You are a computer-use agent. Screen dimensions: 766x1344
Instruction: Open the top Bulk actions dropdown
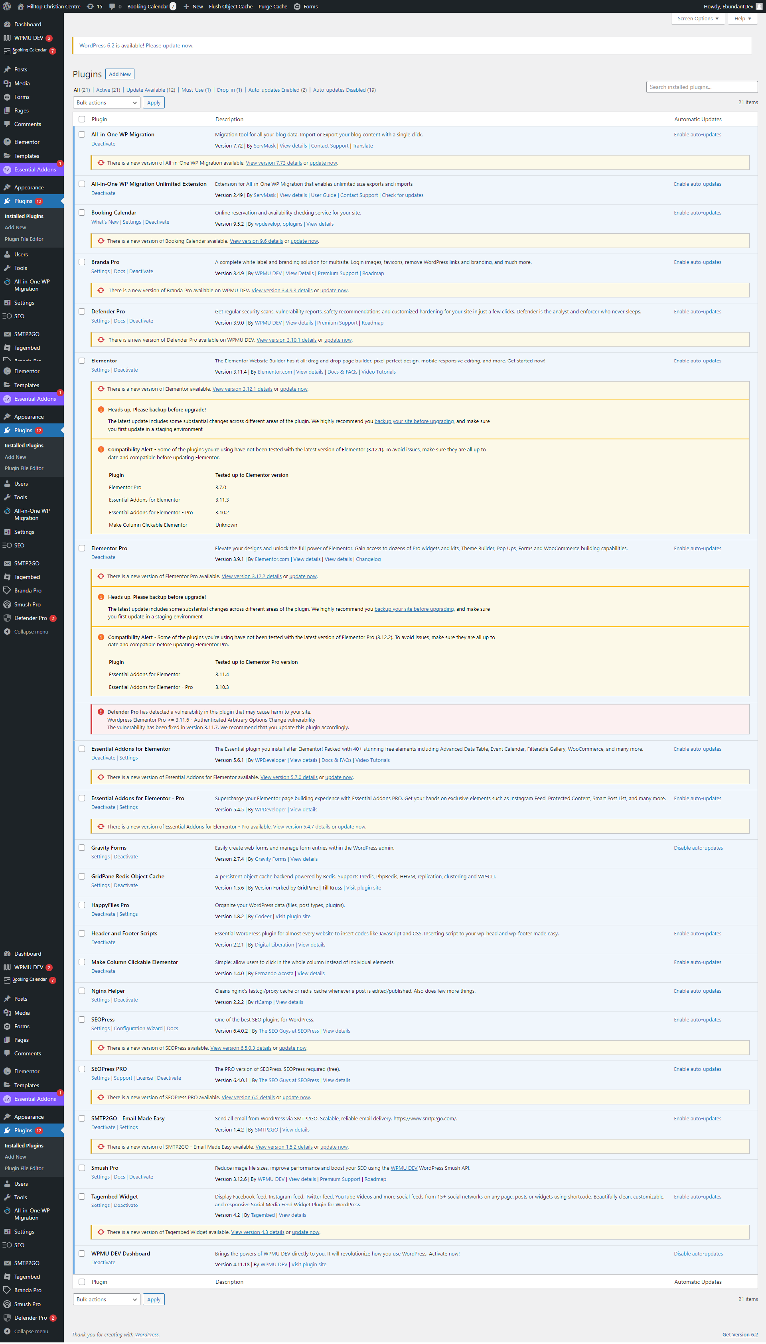106,102
